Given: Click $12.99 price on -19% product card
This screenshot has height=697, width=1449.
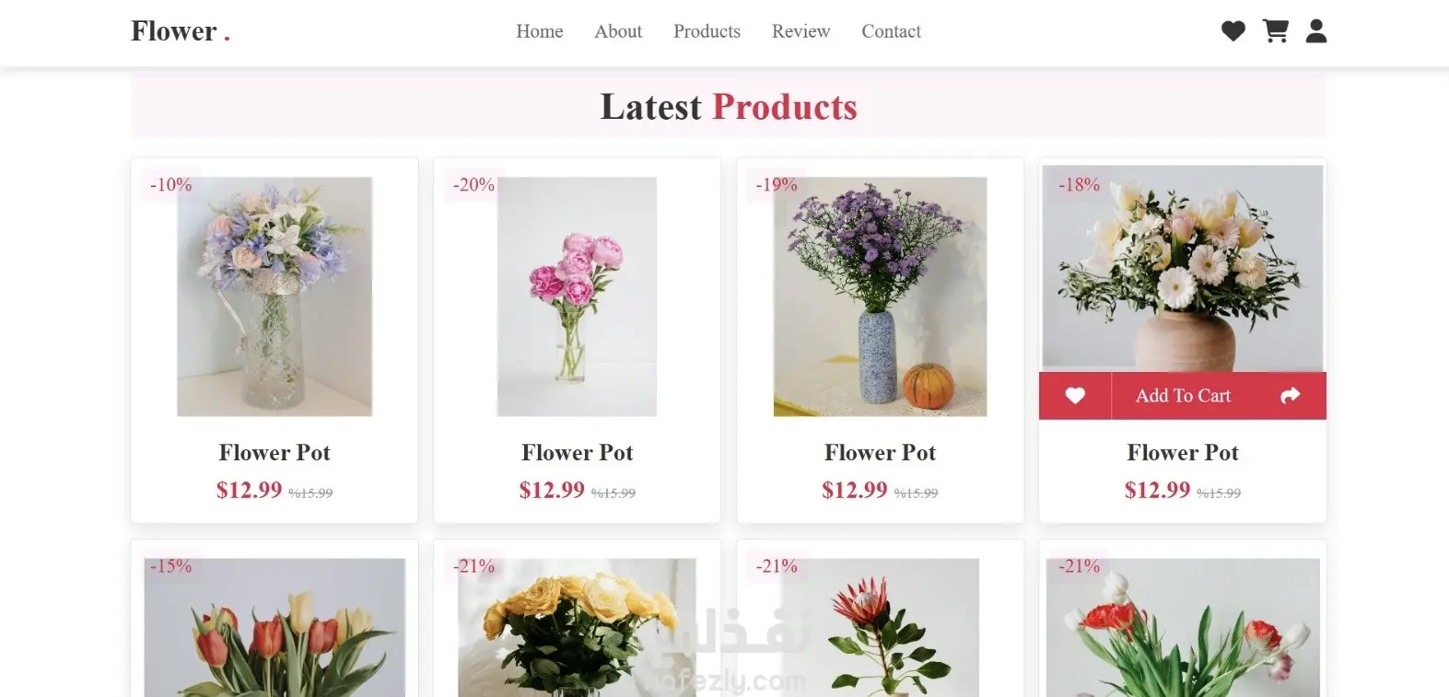Looking at the screenshot, I should pos(855,490).
